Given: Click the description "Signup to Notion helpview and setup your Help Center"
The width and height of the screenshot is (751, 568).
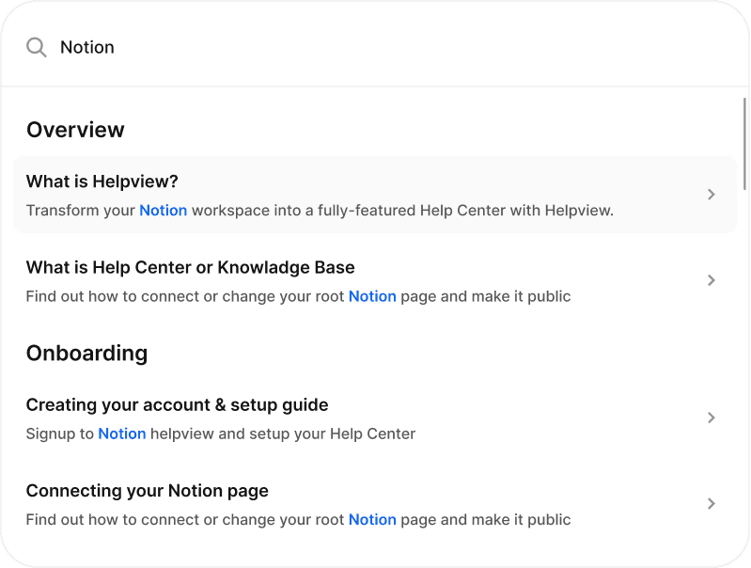Looking at the screenshot, I should pos(220,434).
